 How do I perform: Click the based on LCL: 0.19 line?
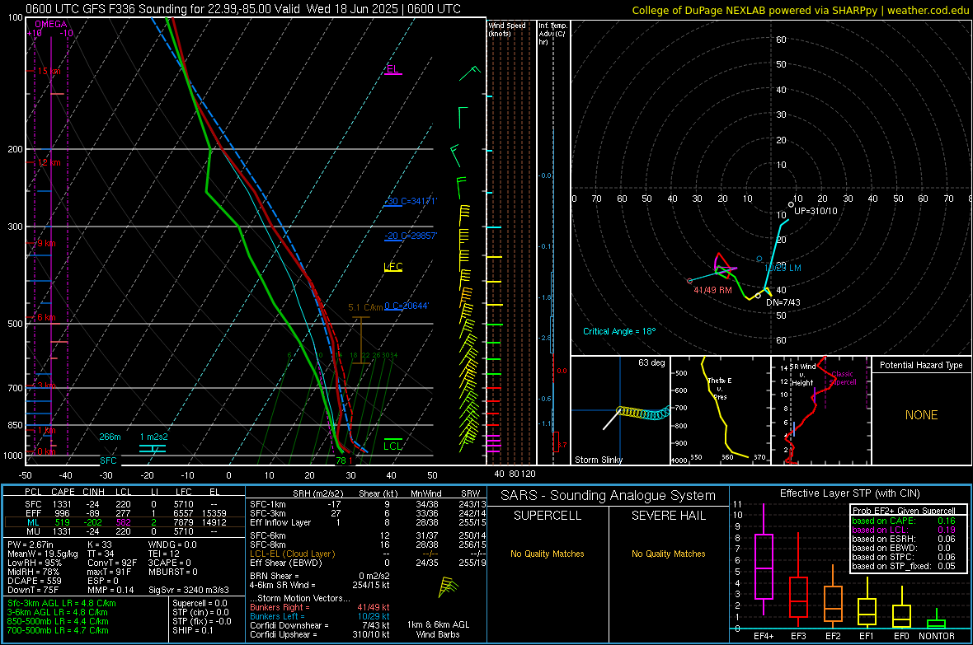(904, 530)
